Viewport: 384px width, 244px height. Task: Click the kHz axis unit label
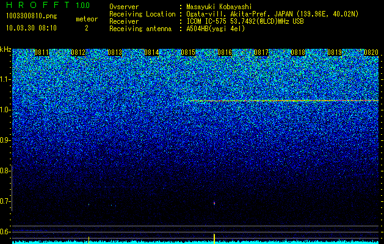(x=5, y=49)
